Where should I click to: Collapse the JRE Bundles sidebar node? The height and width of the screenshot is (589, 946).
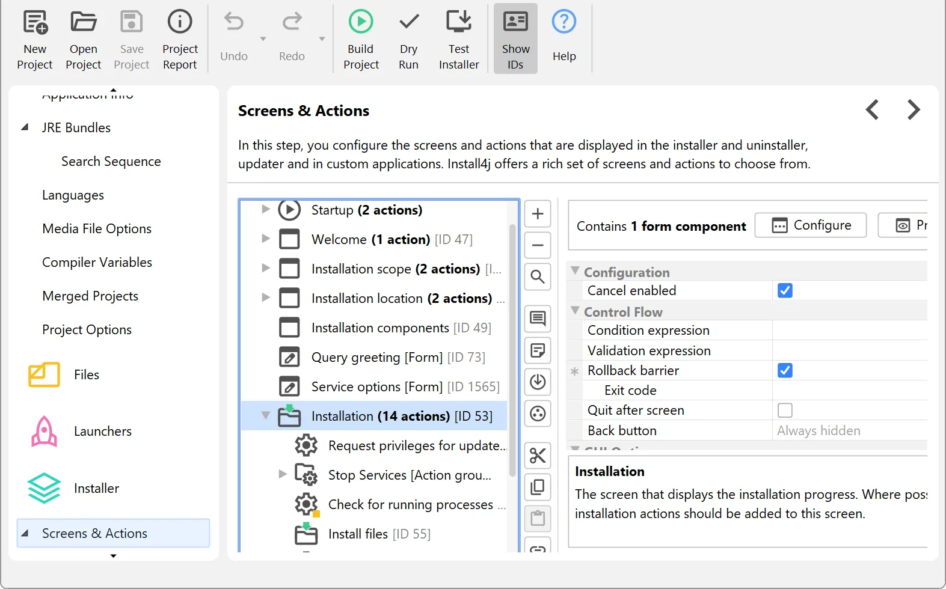pos(25,127)
